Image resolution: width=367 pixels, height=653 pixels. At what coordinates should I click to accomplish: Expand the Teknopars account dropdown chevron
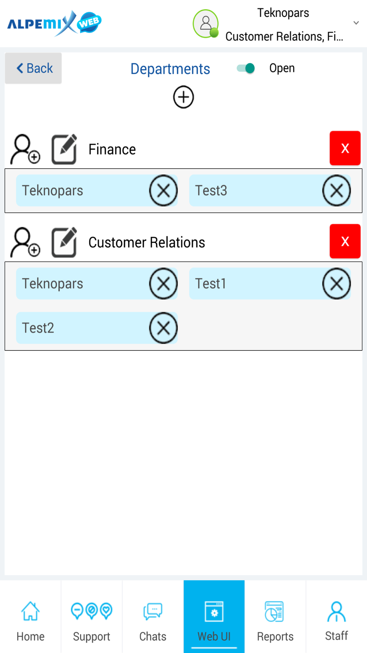click(x=356, y=23)
